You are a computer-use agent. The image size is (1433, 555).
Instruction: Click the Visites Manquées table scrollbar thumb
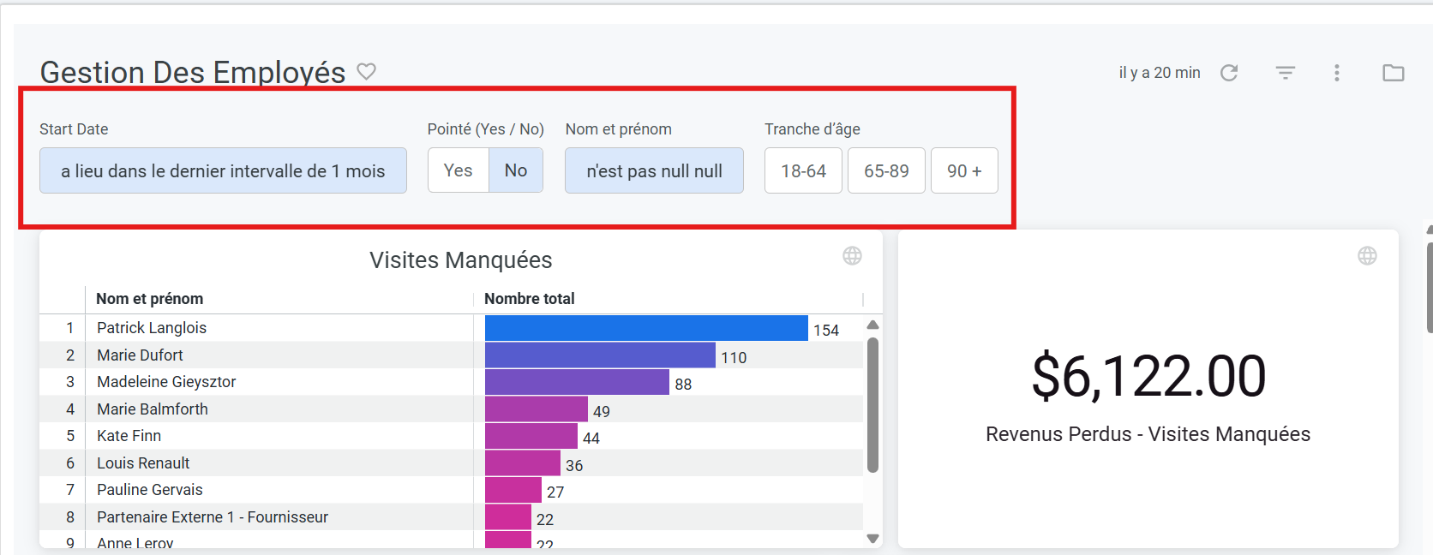(872, 404)
